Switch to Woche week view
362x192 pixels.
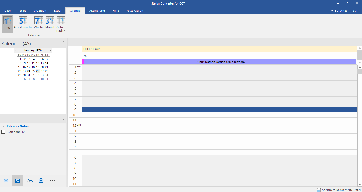(x=39, y=23)
